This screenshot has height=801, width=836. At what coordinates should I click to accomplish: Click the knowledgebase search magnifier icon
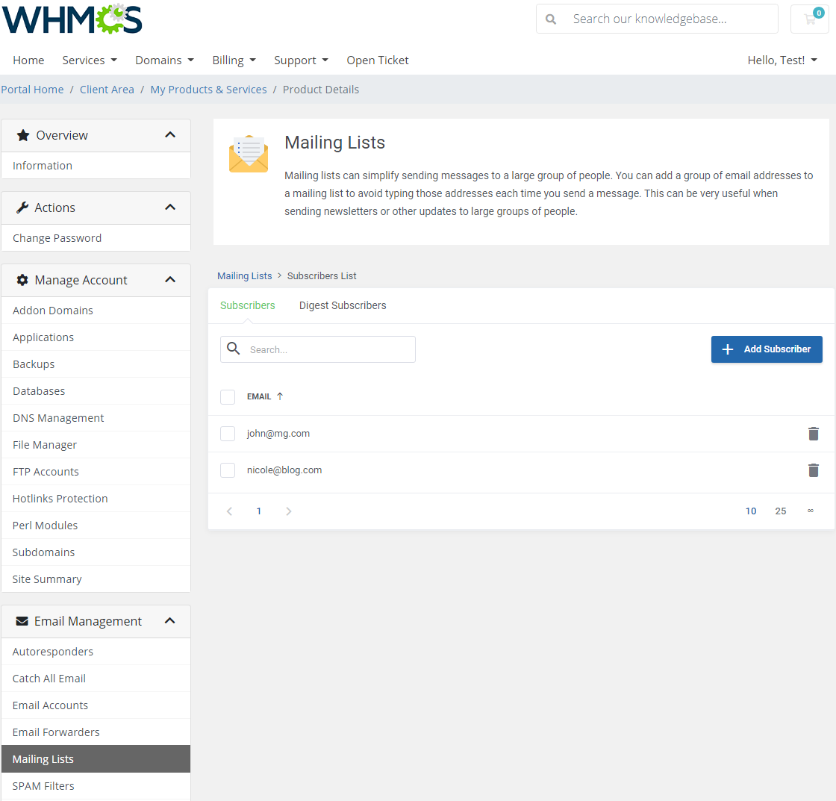(x=551, y=19)
